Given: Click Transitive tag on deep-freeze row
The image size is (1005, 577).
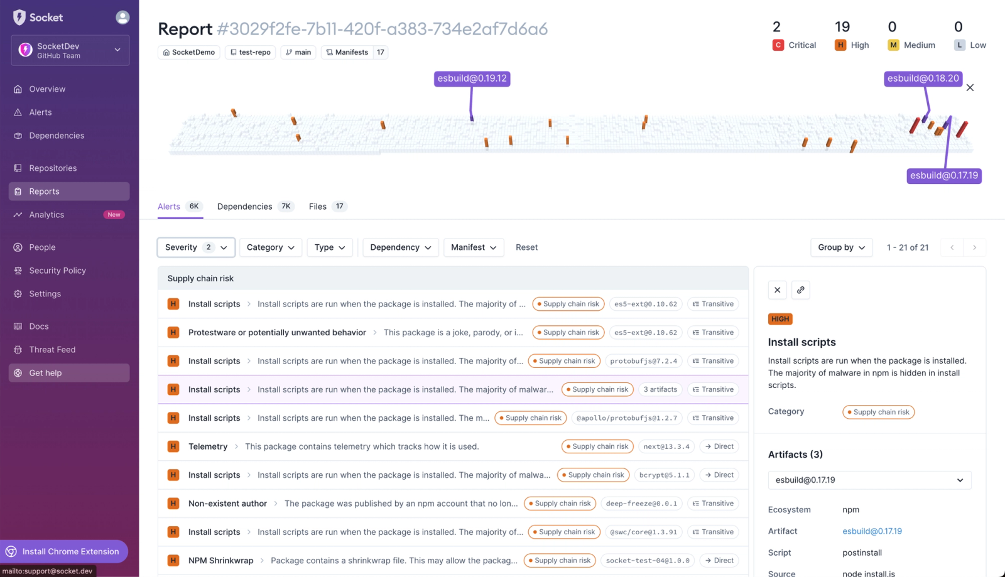Looking at the screenshot, I should pyautogui.click(x=713, y=504).
